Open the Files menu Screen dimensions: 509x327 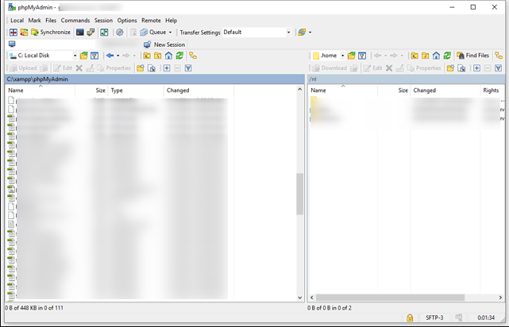tap(51, 21)
